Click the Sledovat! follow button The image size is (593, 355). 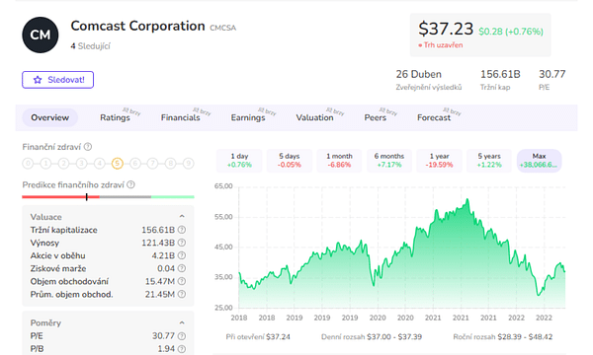58,80
